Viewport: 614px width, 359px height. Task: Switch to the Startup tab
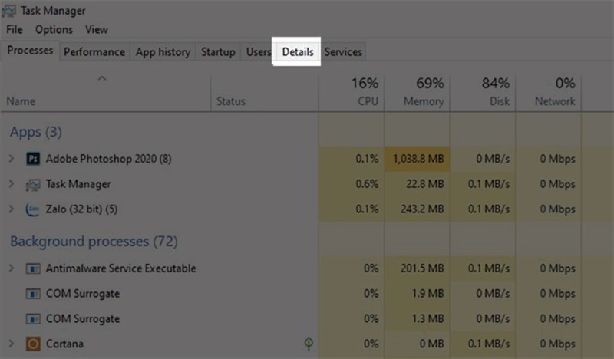pos(218,51)
